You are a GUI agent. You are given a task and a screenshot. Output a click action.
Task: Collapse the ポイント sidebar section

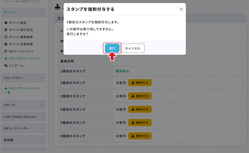click(42, 12)
